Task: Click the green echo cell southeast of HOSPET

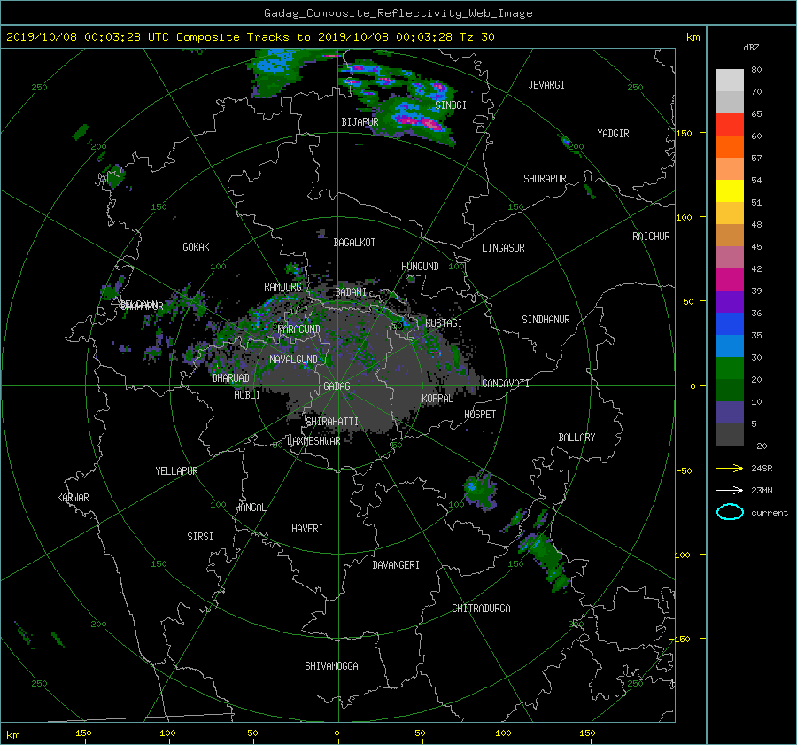Action: (479, 490)
